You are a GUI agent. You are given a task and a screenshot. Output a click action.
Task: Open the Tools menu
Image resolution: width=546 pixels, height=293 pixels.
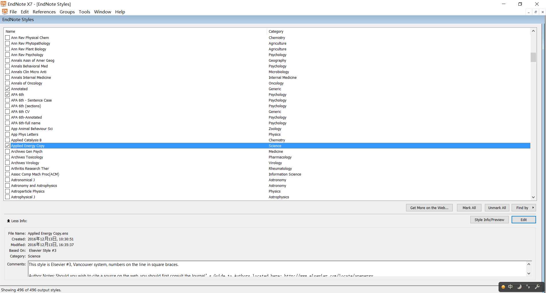tap(84, 12)
